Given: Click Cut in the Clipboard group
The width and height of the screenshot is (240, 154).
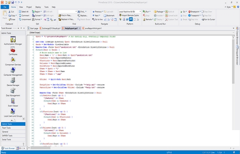Looking at the screenshot, I should (11, 12).
